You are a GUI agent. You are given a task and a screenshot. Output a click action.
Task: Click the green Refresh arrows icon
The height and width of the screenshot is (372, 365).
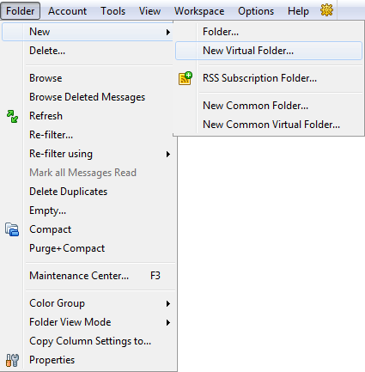point(12,116)
